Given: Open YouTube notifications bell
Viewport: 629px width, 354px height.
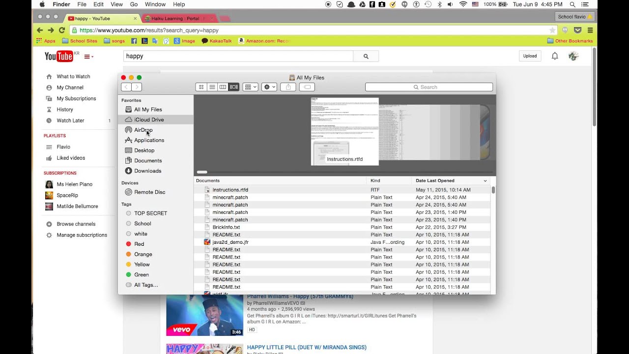Looking at the screenshot, I should tap(555, 56).
